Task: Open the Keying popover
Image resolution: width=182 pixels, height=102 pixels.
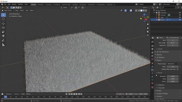Action: (17, 94)
